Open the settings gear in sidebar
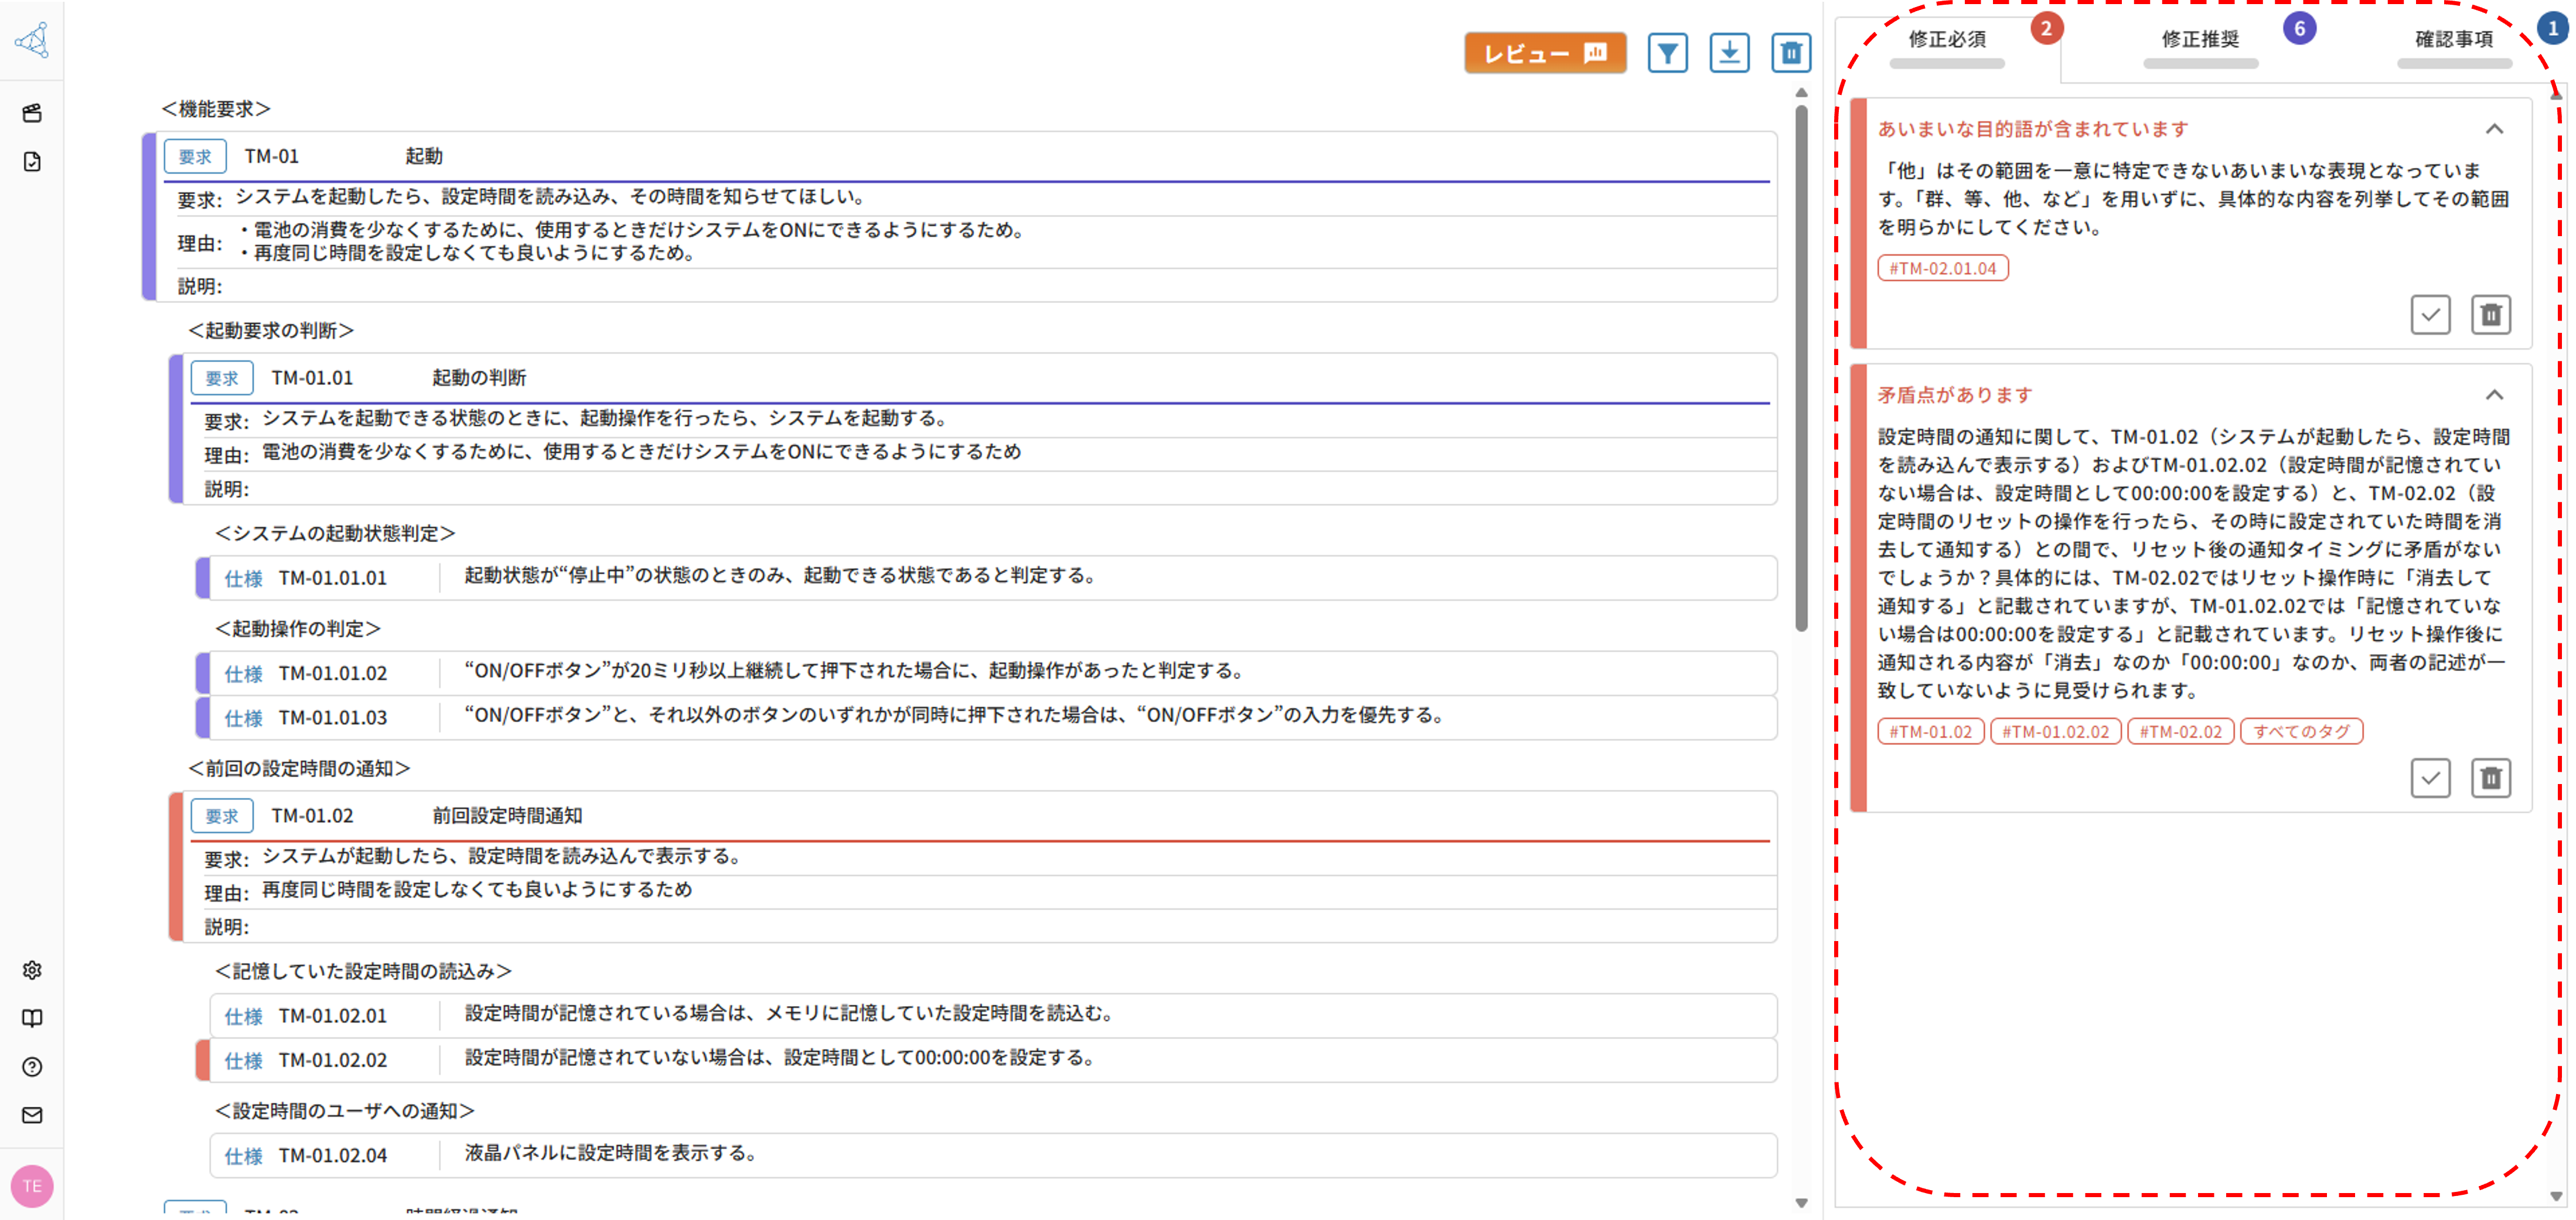The width and height of the screenshot is (2576, 1220). coord(32,970)
